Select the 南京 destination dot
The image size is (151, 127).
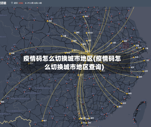pos(123,41)
